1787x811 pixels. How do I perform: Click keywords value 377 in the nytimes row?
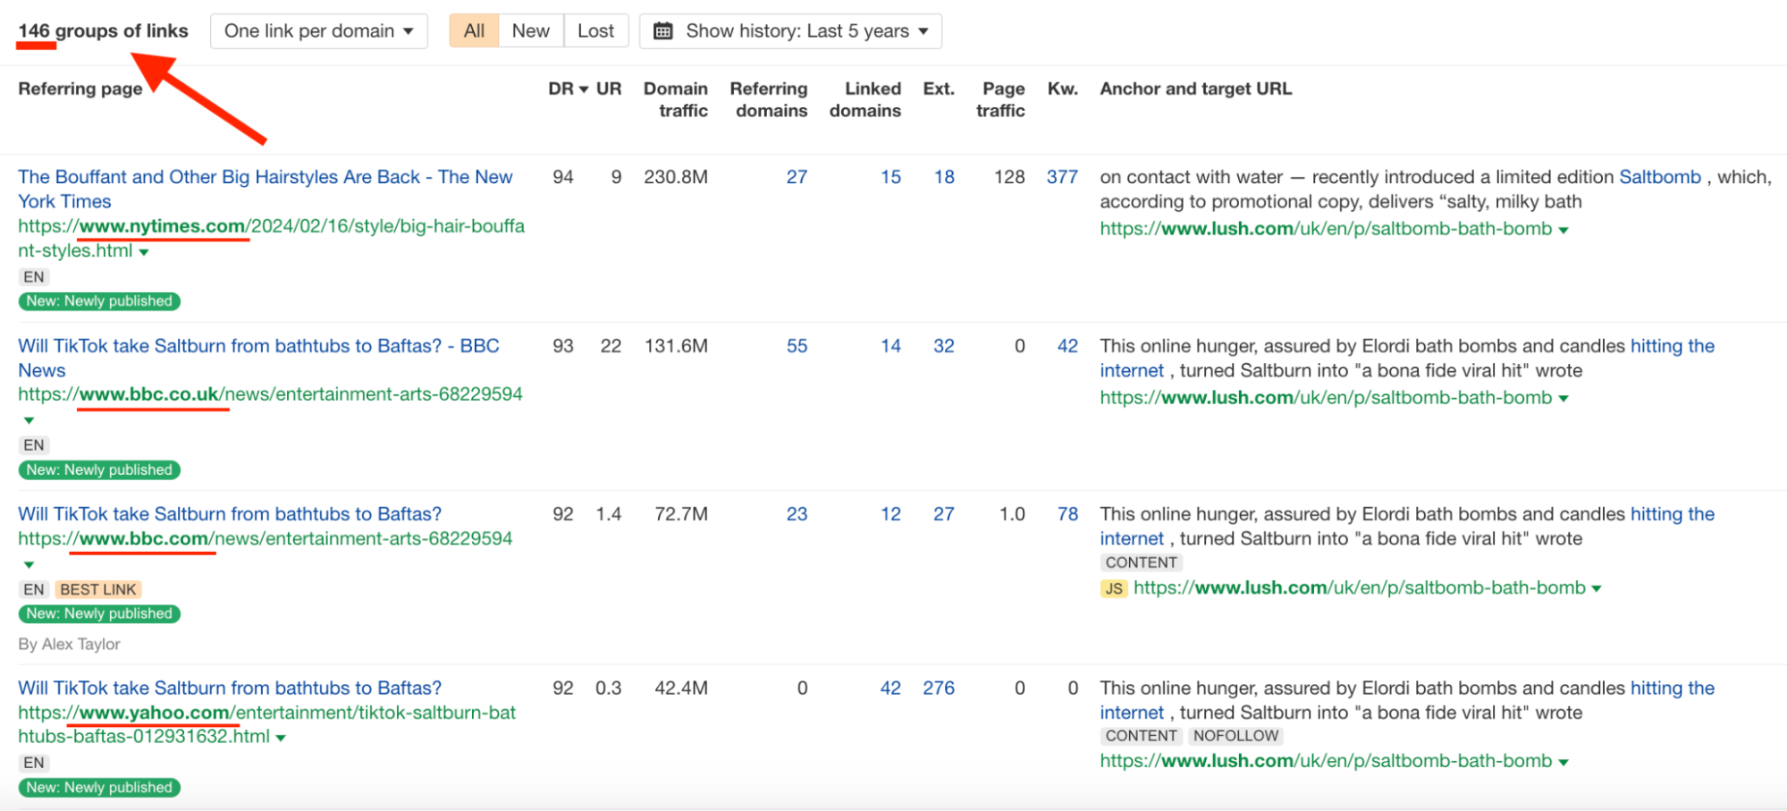(x=1062, y=177)
